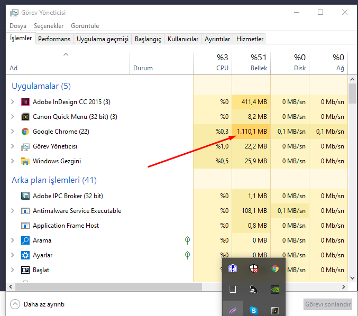Viewport: 358px width, 316px height.
Task: Expand the Antimalware Service Executable row
Action: click(x=13, y=211)
